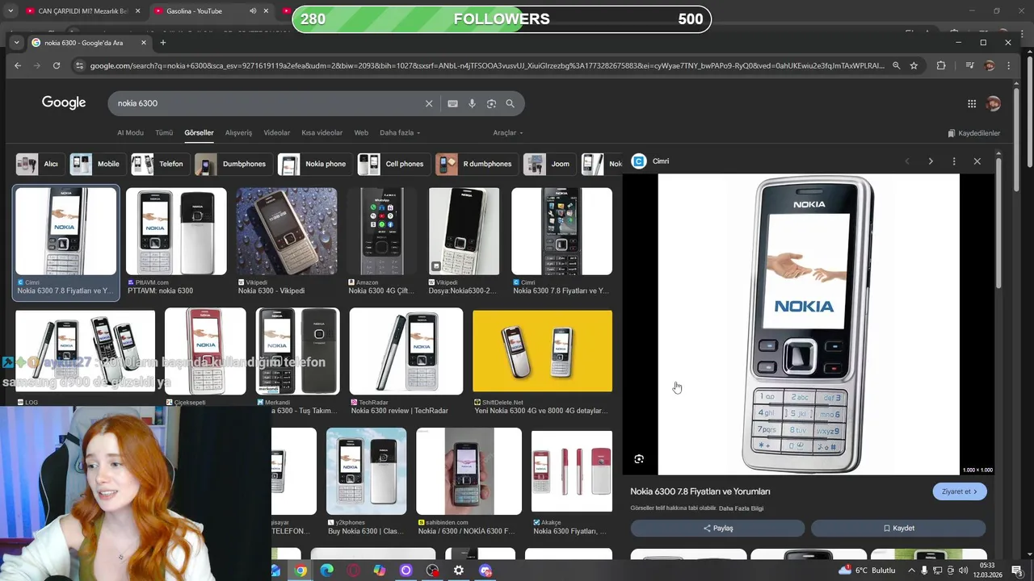Screen dimensions: 1034x581
Task: Click the preview panel vertical scrollbar
Action: click(998, 222)
